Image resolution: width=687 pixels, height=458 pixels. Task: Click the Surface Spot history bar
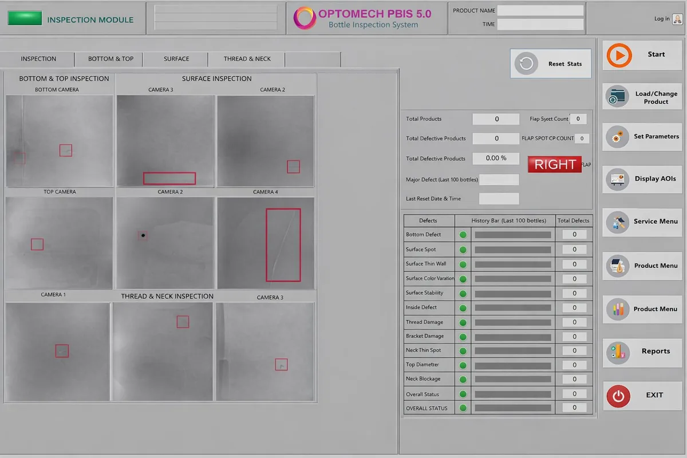click(x=512, y=249)
